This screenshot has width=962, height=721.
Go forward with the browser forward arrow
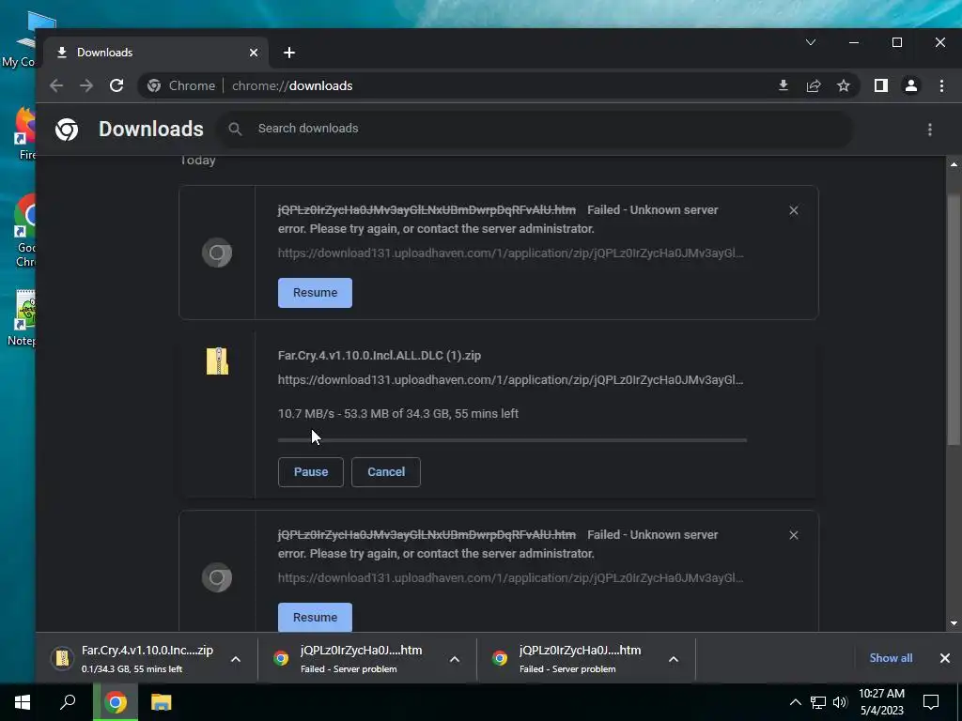(86, 85)
